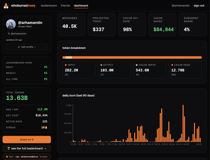210x160 pixels.
Task: Click the share on X button
Action: 27,140
